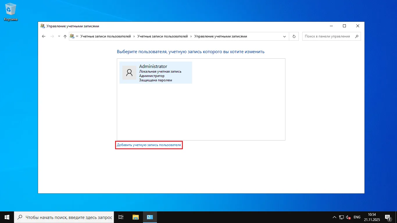
Task: Activate the Control Panel taskbar button
Action: [x=150, y=217]
